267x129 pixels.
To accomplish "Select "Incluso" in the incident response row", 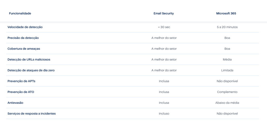I will pos(164,114).
